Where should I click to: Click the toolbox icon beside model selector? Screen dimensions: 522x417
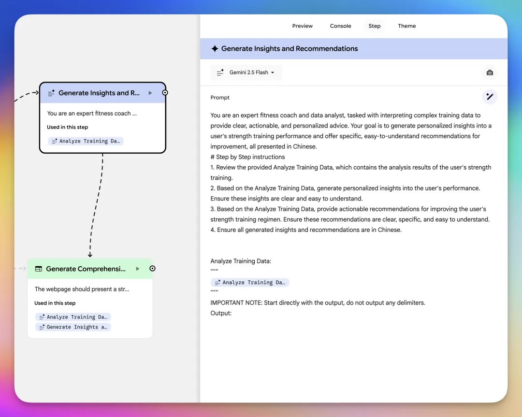490,72
